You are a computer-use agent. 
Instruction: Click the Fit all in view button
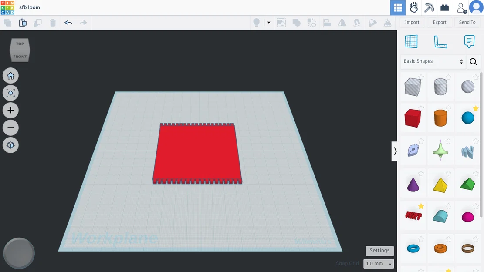(10, 93)
